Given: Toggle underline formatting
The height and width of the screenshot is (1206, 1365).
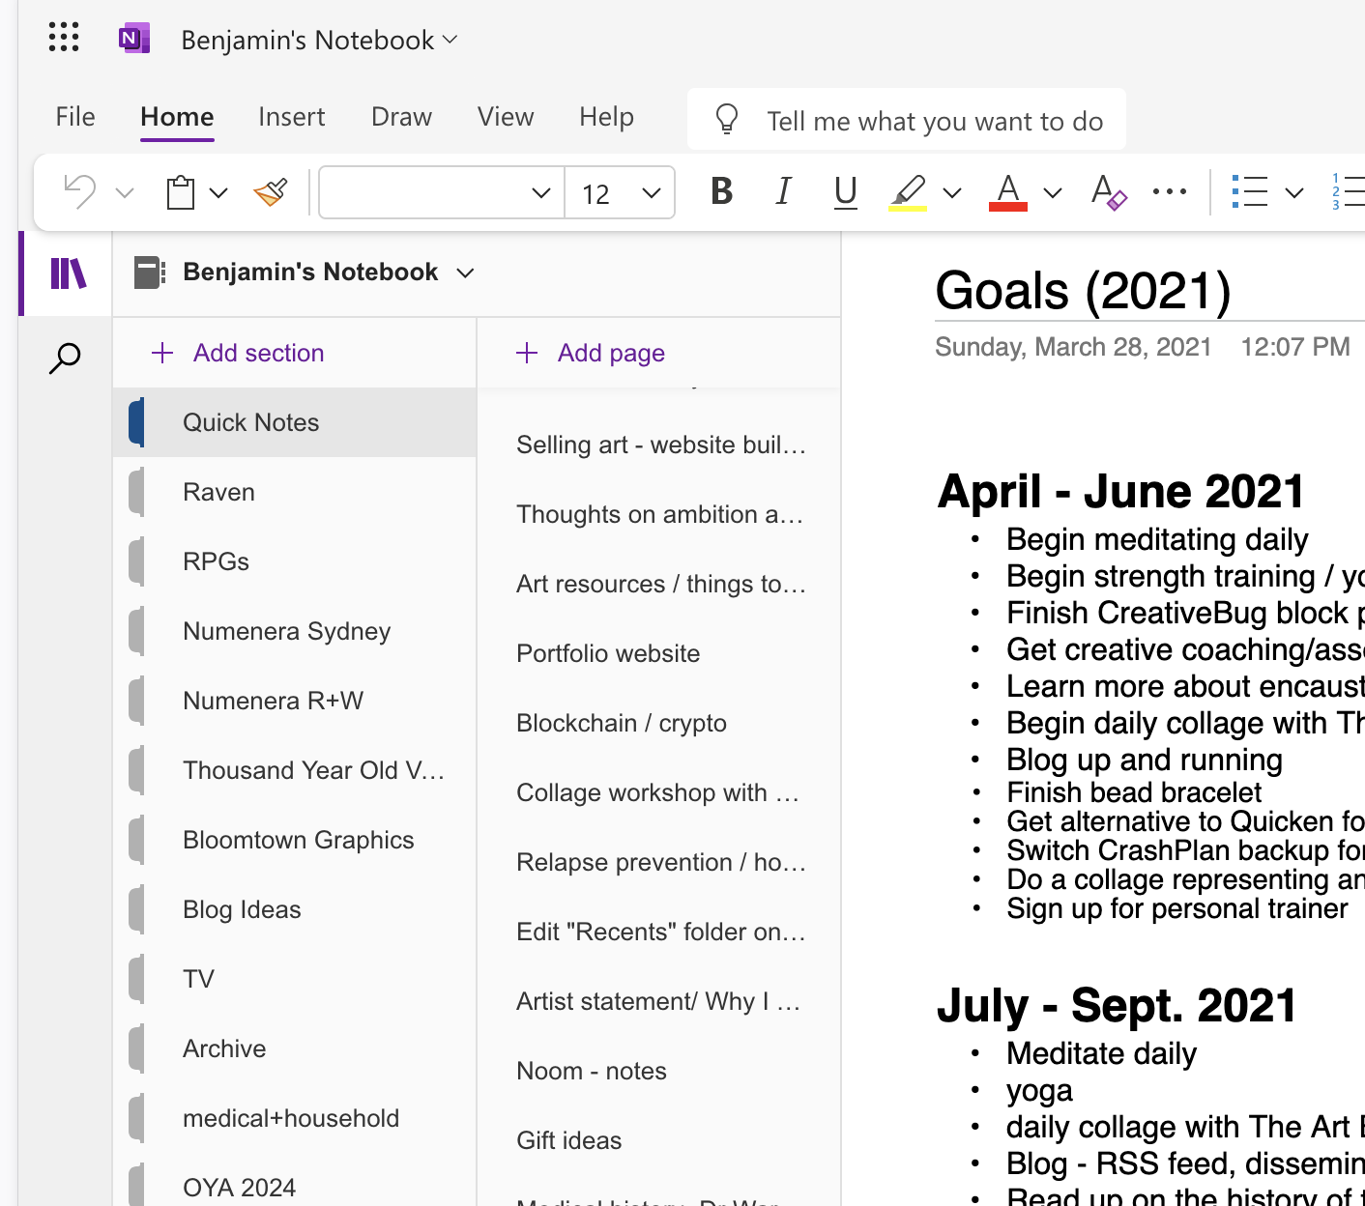Looking at the screenshot, I should (844, 191).
